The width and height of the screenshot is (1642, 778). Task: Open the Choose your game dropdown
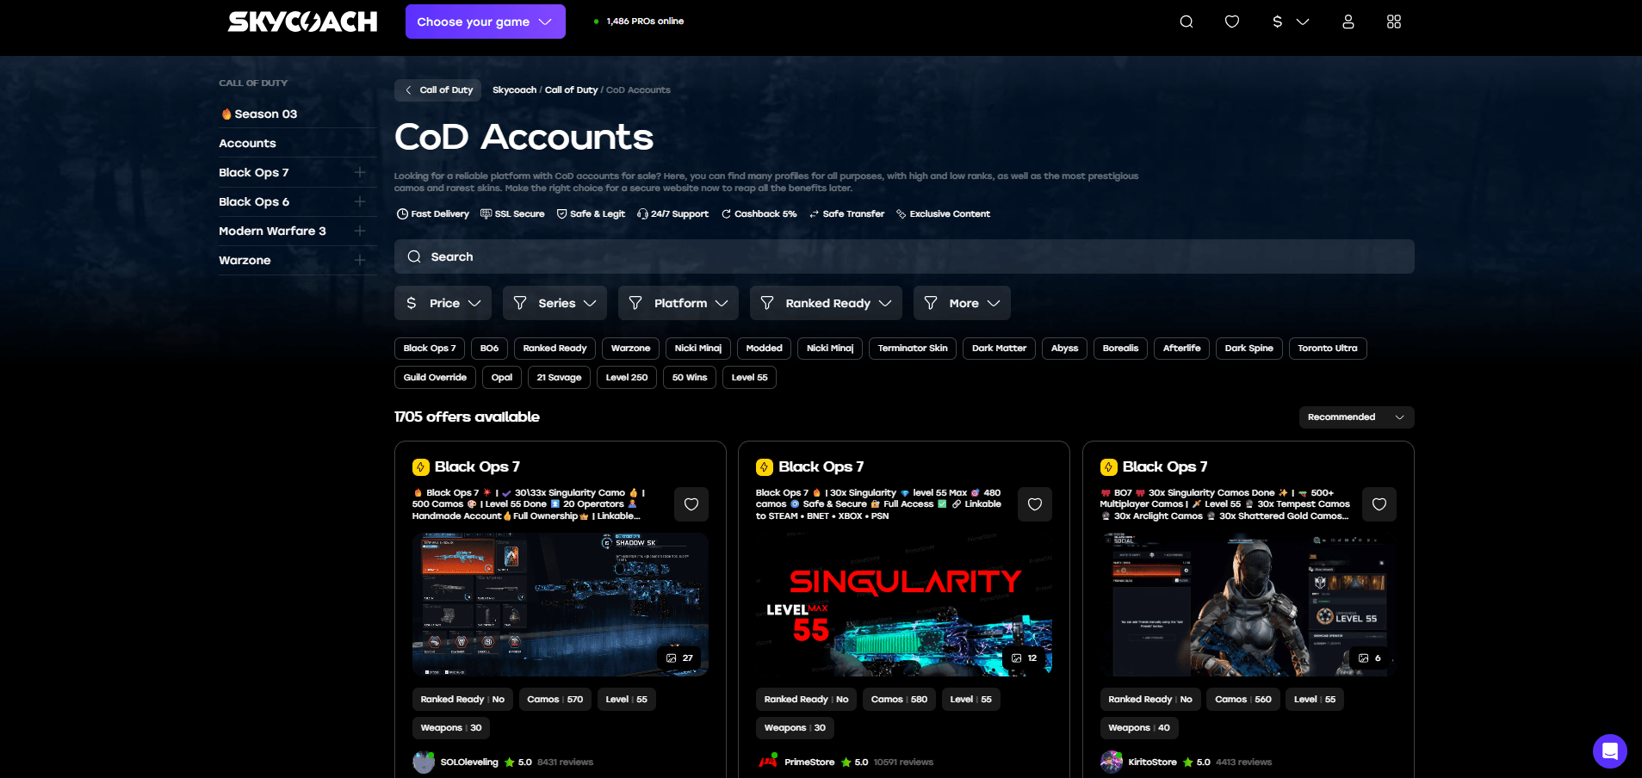tap(485, 22)
